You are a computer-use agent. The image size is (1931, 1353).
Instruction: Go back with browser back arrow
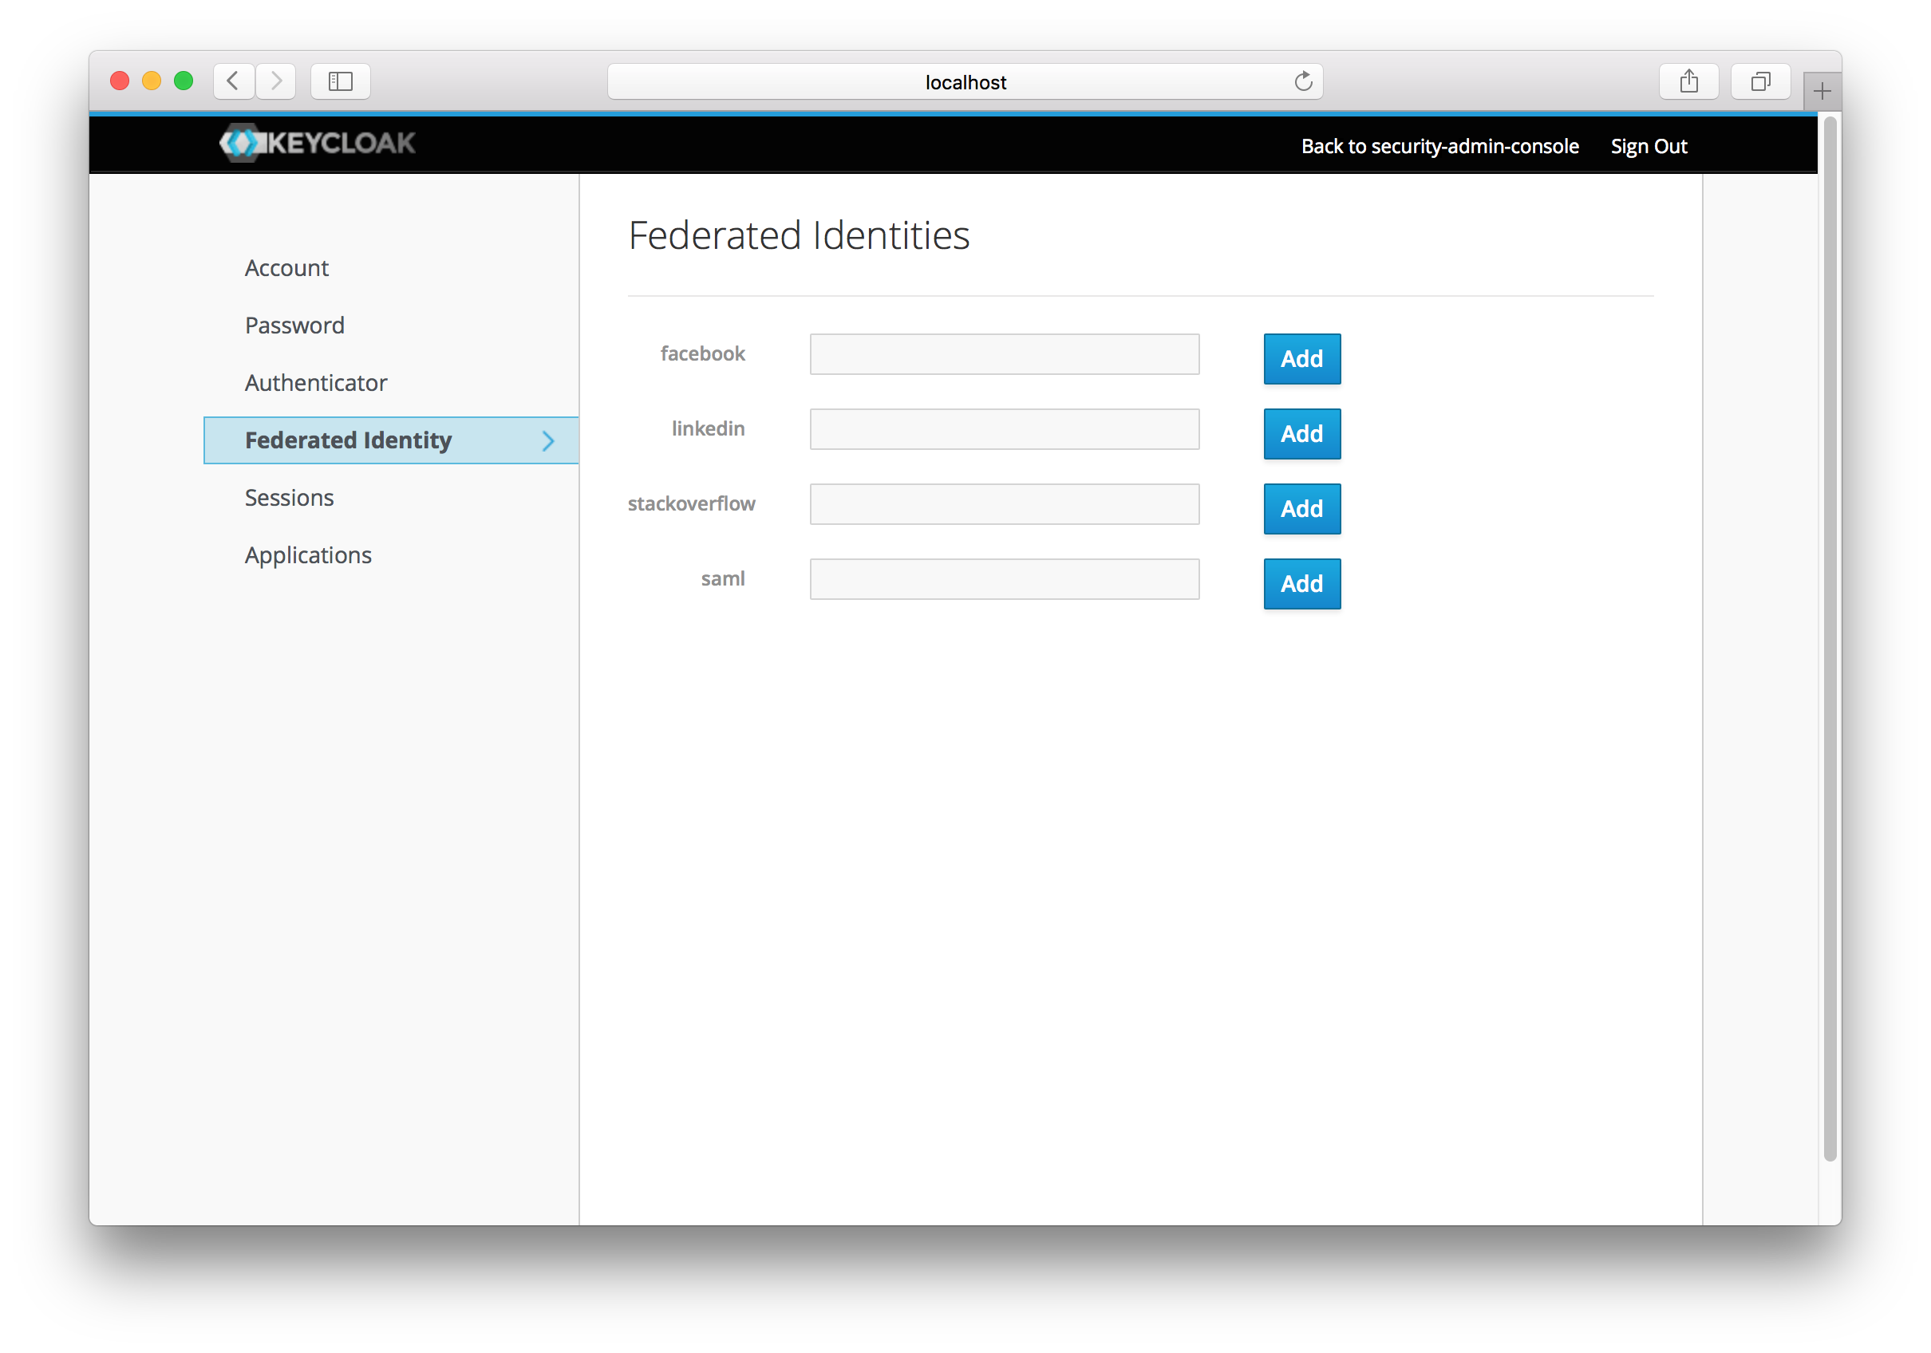(234, 81)
